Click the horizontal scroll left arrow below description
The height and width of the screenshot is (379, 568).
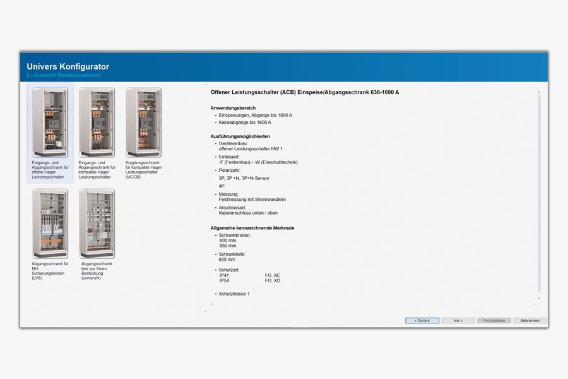[x=212, y=304]
